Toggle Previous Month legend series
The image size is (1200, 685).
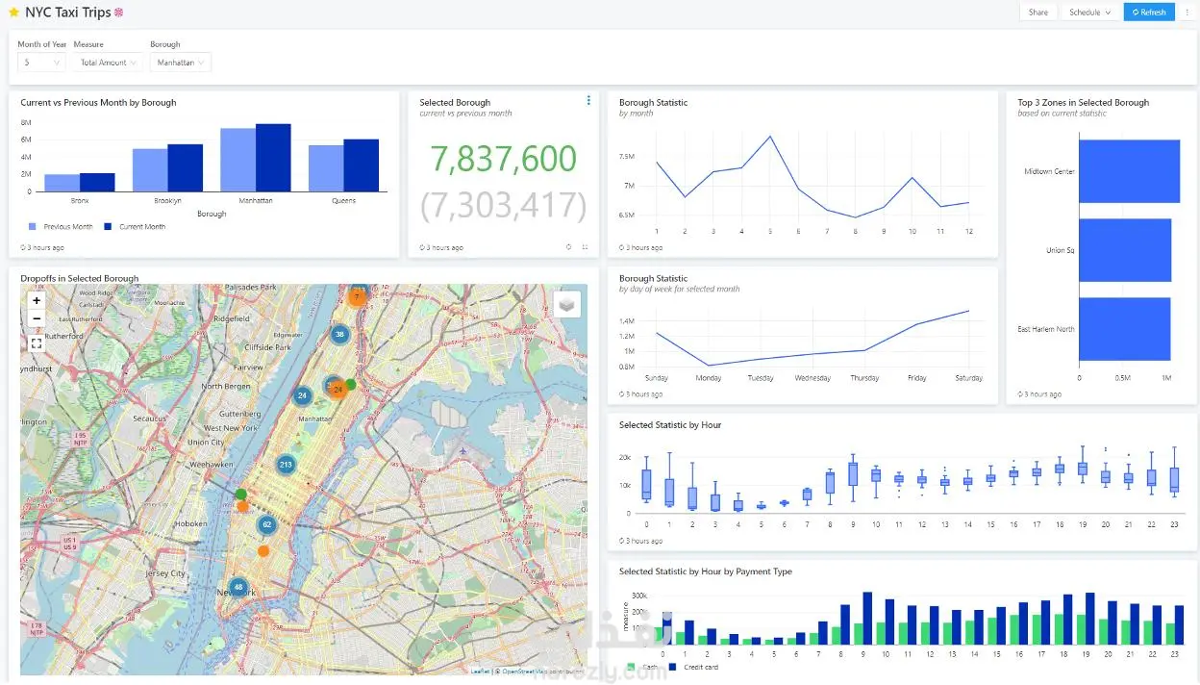coord(62,227)
